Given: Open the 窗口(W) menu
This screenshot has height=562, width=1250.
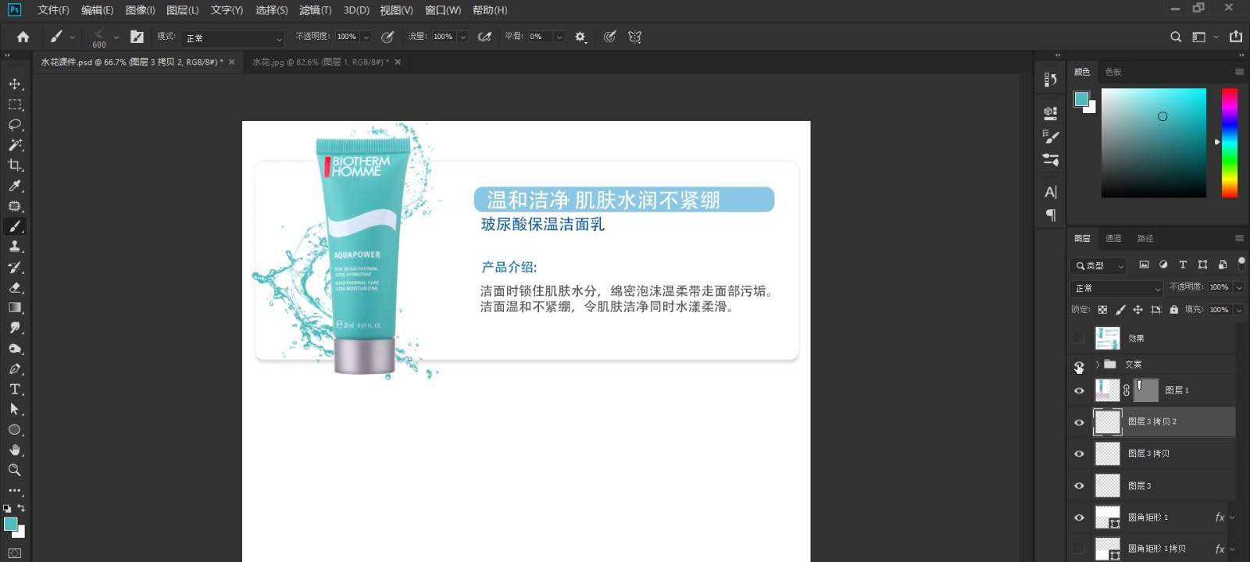Looking at the screenshot, I should (x=442, y=10).
